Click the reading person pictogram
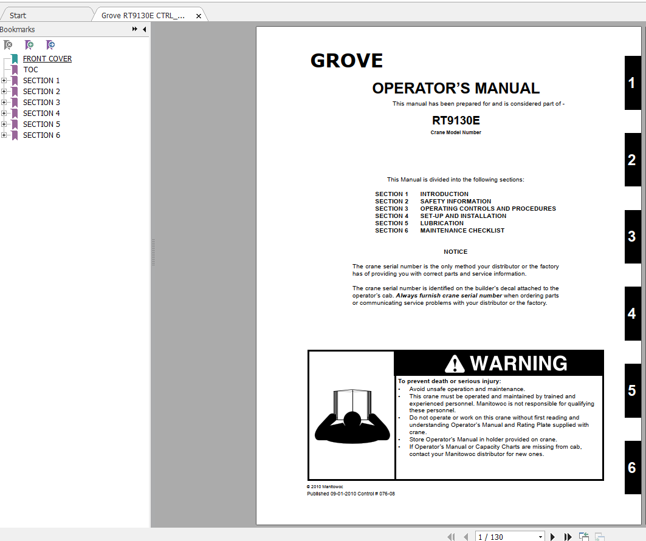 coord(352,417)
